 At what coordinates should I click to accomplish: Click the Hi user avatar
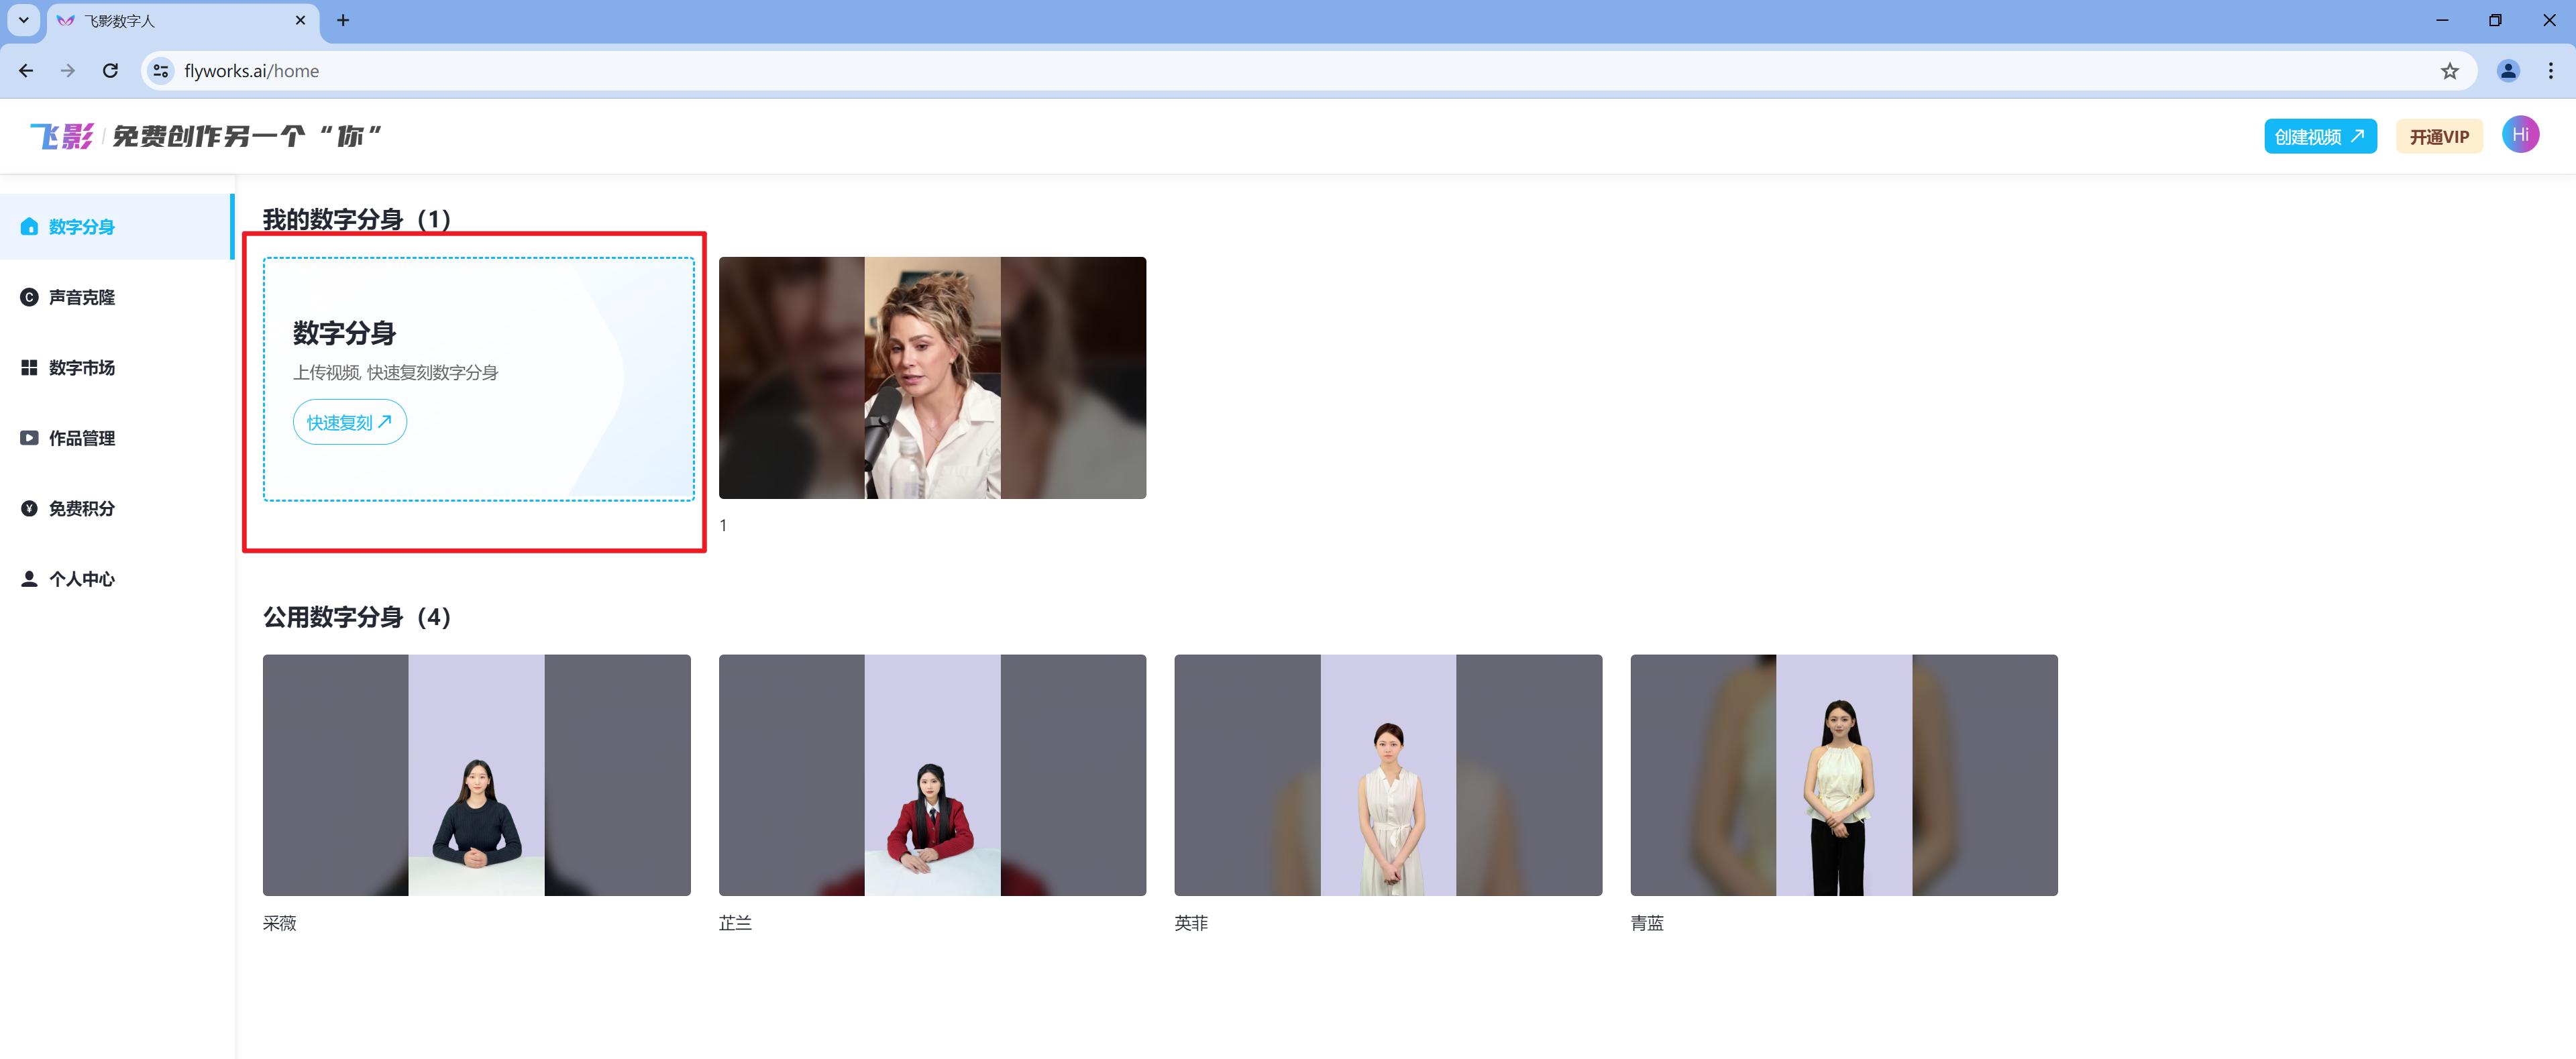(2519, 135)
